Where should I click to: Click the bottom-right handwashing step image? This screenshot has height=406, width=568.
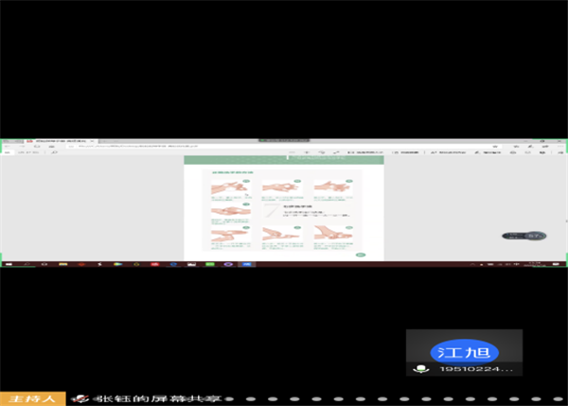[333, 233]
